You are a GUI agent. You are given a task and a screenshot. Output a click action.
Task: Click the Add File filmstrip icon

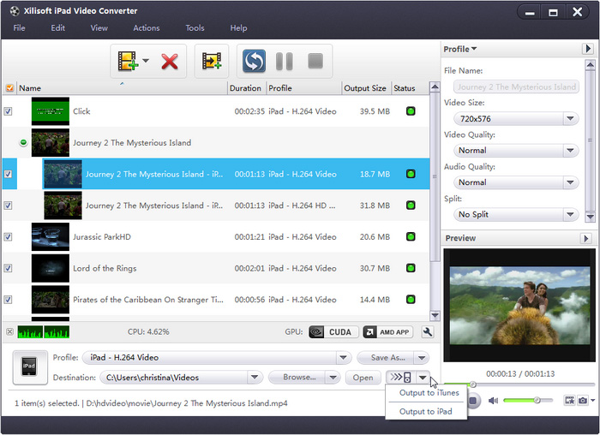[x=128, y=61]
